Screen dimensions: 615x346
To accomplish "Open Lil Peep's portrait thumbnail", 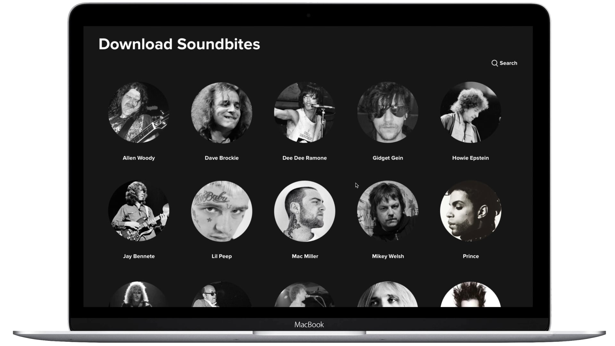I will tap(222, 211).
